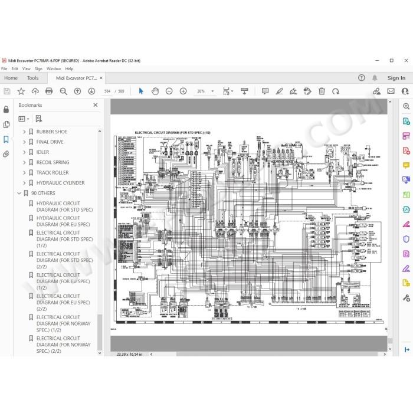This screenshot has width=413, height=413.
Task: Open the Sign document pen icon
Action: [x=293, y=91]
